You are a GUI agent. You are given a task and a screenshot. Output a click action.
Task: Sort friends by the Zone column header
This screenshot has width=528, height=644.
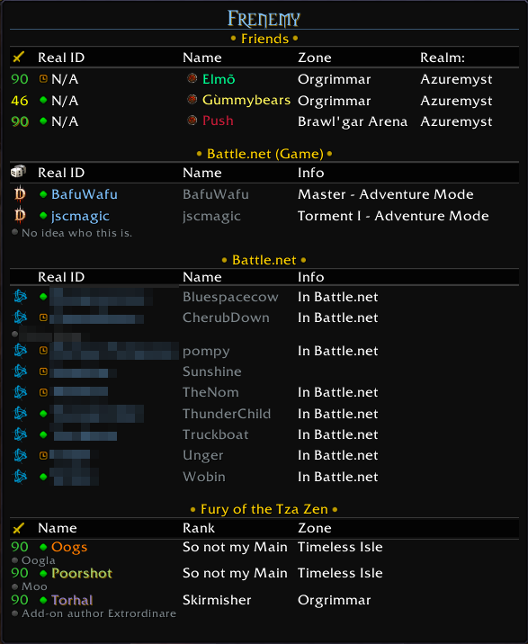315,58
